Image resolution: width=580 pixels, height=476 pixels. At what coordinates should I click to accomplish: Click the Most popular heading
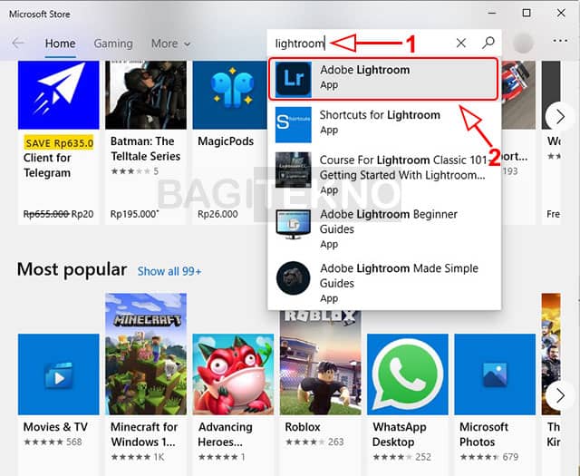click(72, 269)
